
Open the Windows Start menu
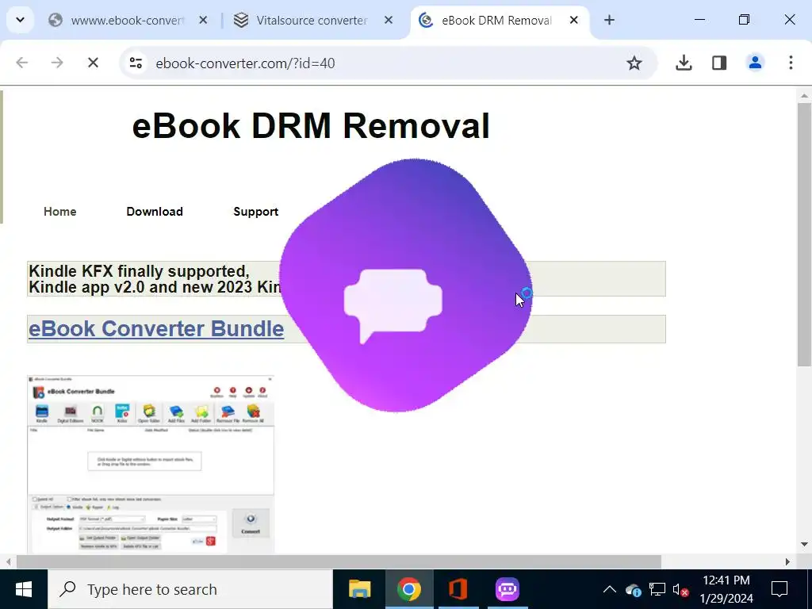[x=23, y=589]
